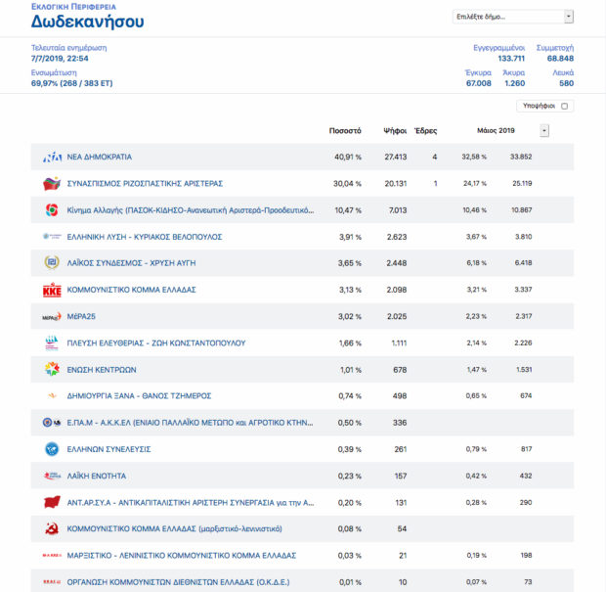606x592 pixels.
Task: Open ΛΑΪΚΗ ΕΝΟΤΗΤΑ party link
Action: [x=97, y=476]
